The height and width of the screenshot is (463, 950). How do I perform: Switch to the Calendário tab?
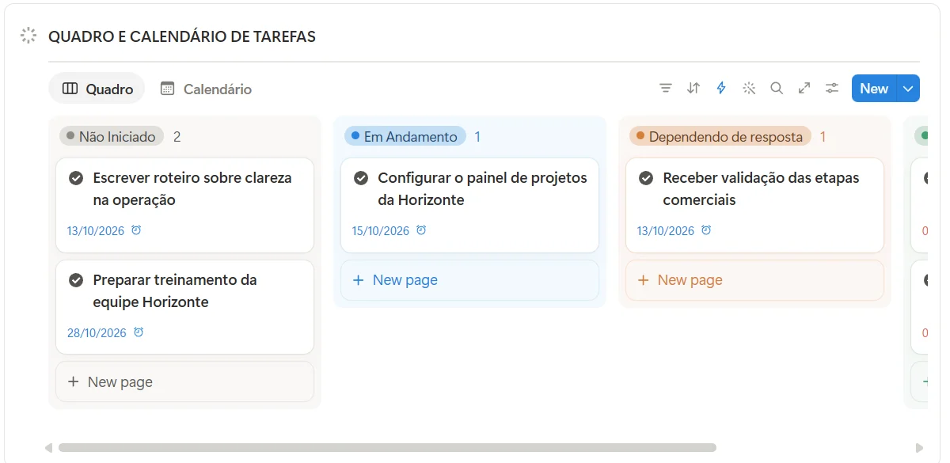(x=206, y=89)
